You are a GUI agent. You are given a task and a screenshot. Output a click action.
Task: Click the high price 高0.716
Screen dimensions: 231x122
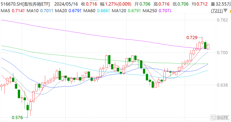pos(161,4)
